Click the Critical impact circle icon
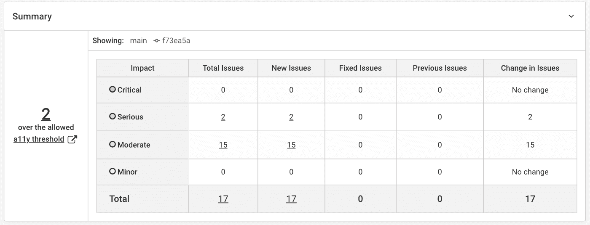 (x=113, y=89)
